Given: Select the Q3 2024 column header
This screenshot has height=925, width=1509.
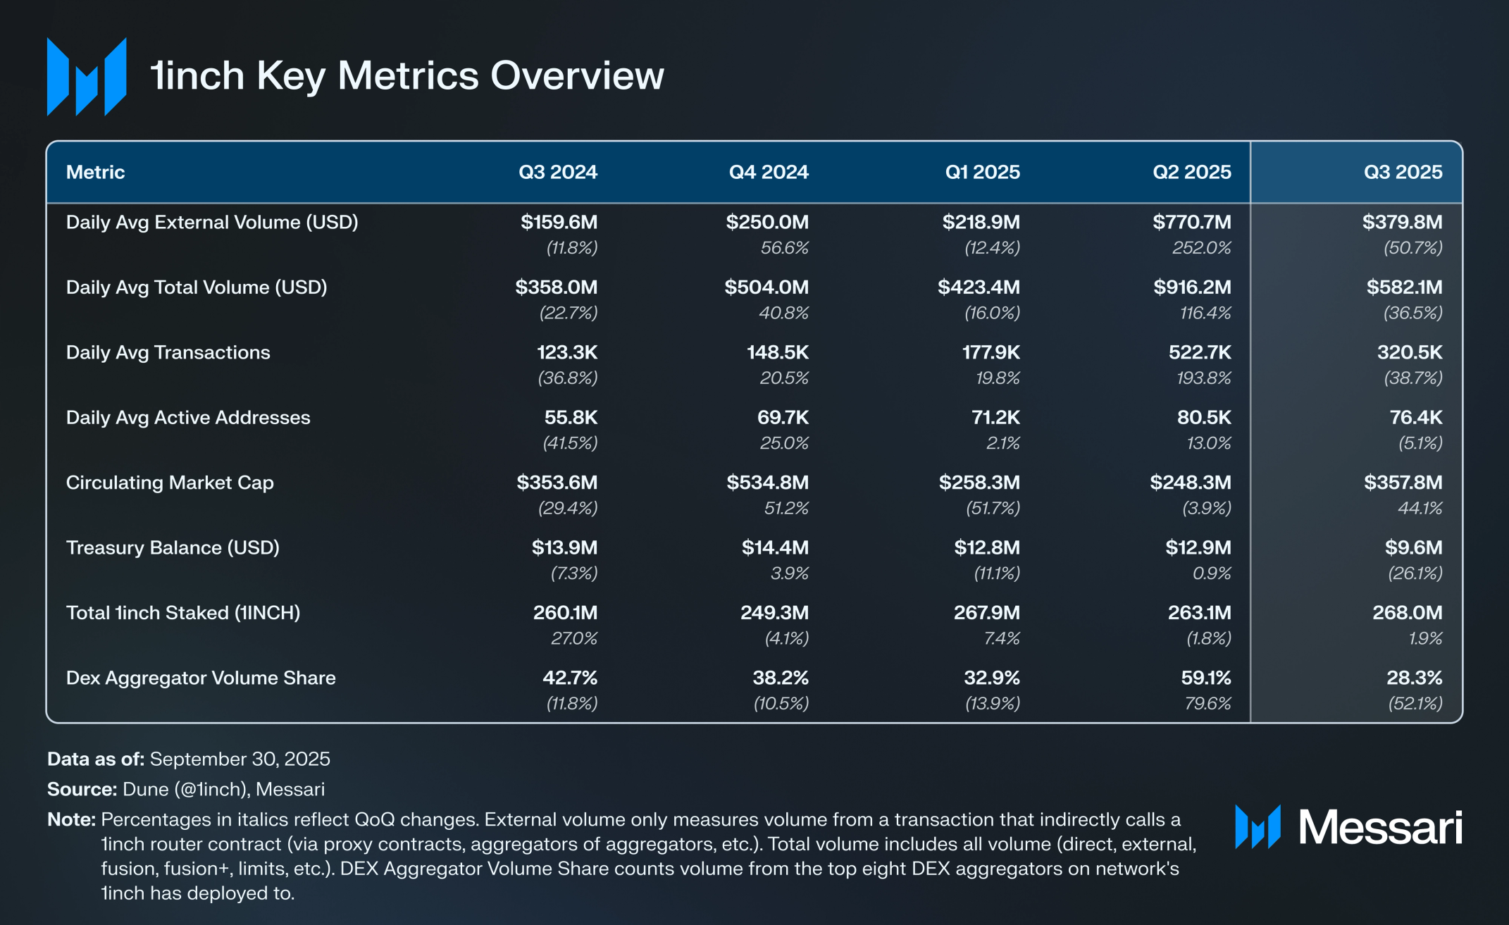Looking at the screenshot, I should [x=557, y=173].
